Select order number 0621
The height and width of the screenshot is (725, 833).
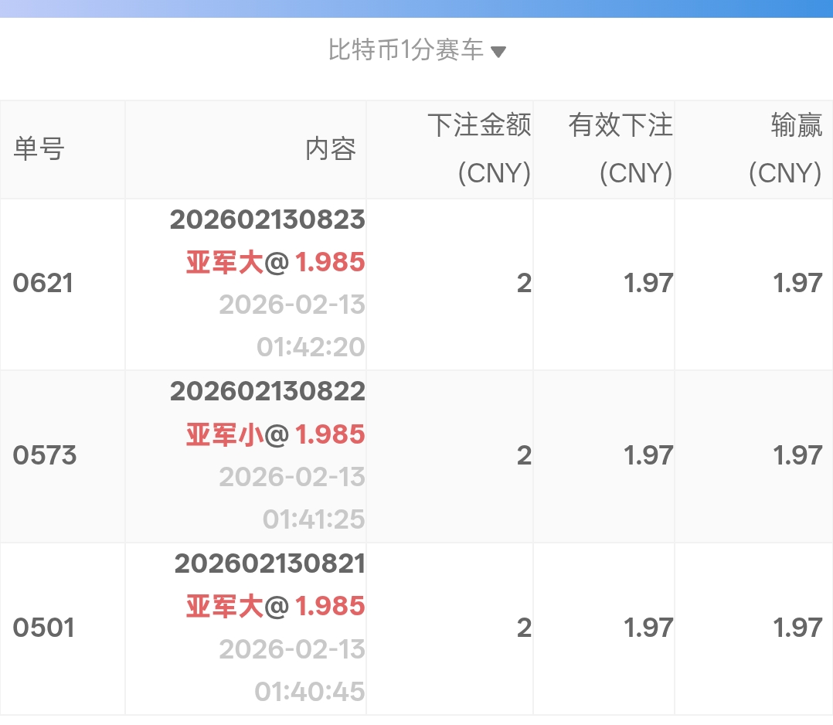(x=43, y=284)
